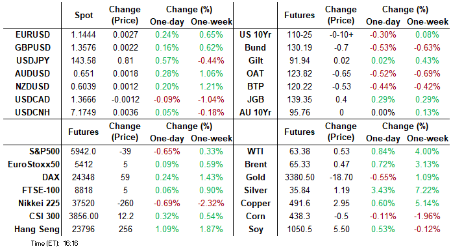This screenshot has width=451, height=249.
Task: Select the DAX row label
Action: [51, 178]
